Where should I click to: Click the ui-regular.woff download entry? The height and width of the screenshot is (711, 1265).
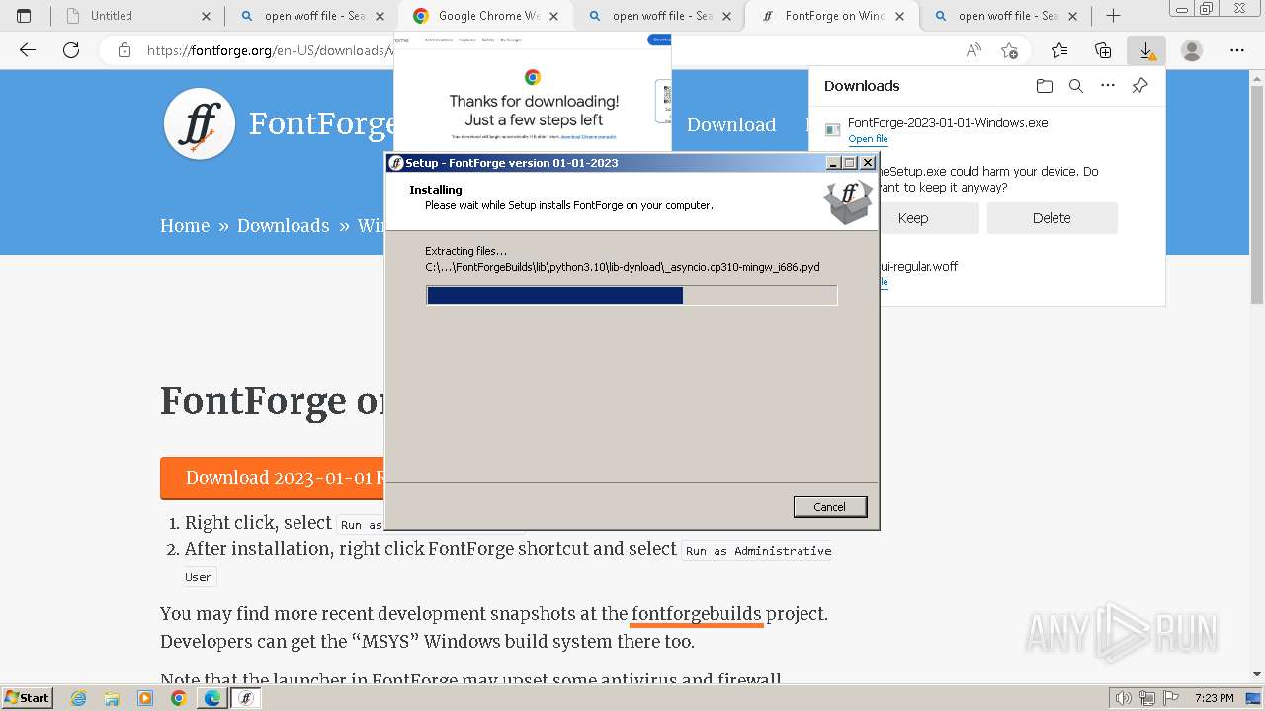(x=919, y=266)
